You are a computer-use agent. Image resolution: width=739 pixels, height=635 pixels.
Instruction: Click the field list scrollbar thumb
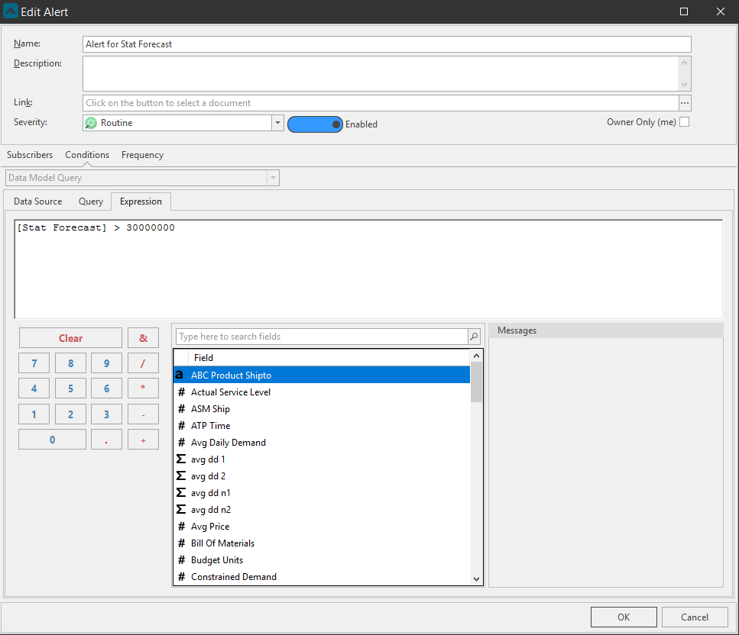click(476, 382)
